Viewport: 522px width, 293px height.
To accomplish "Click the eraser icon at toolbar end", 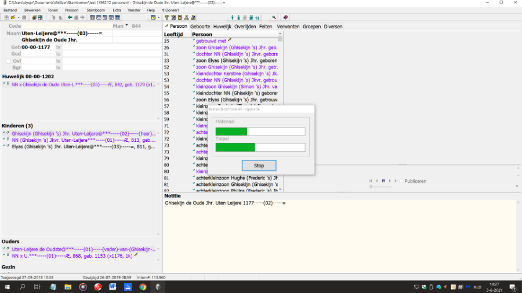I will tap(285, 17).
